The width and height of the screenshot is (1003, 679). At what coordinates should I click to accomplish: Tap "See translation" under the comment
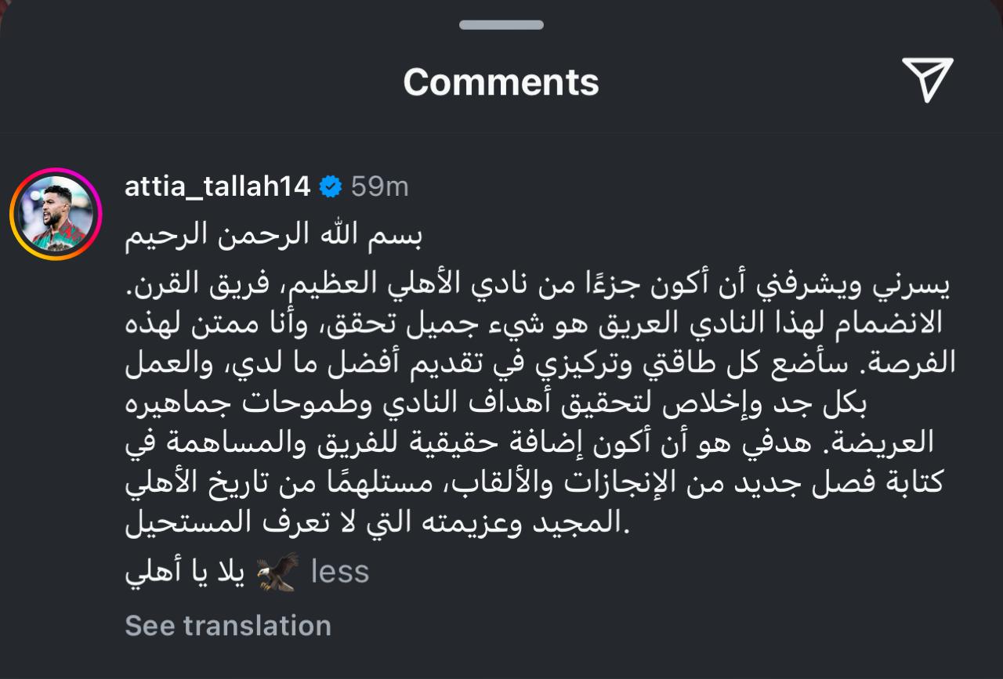pyautogui.click(x=228, y=625)
